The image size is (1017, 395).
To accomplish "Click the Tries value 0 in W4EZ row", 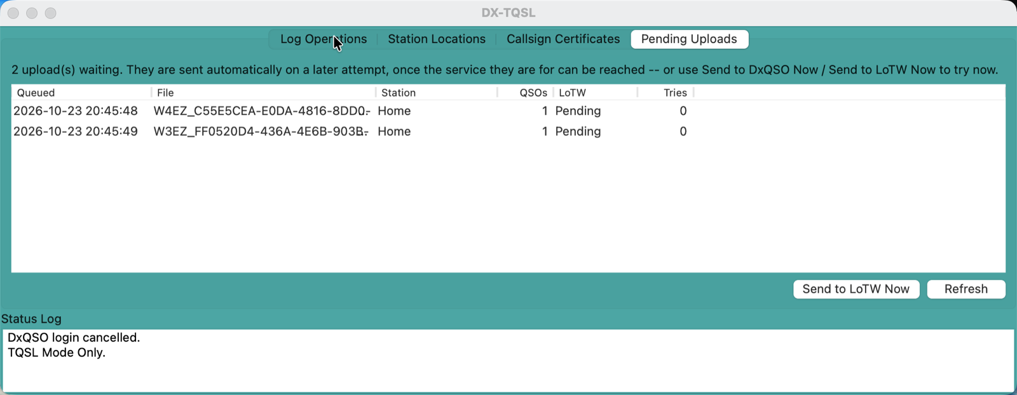I will [x=683, y=110].
